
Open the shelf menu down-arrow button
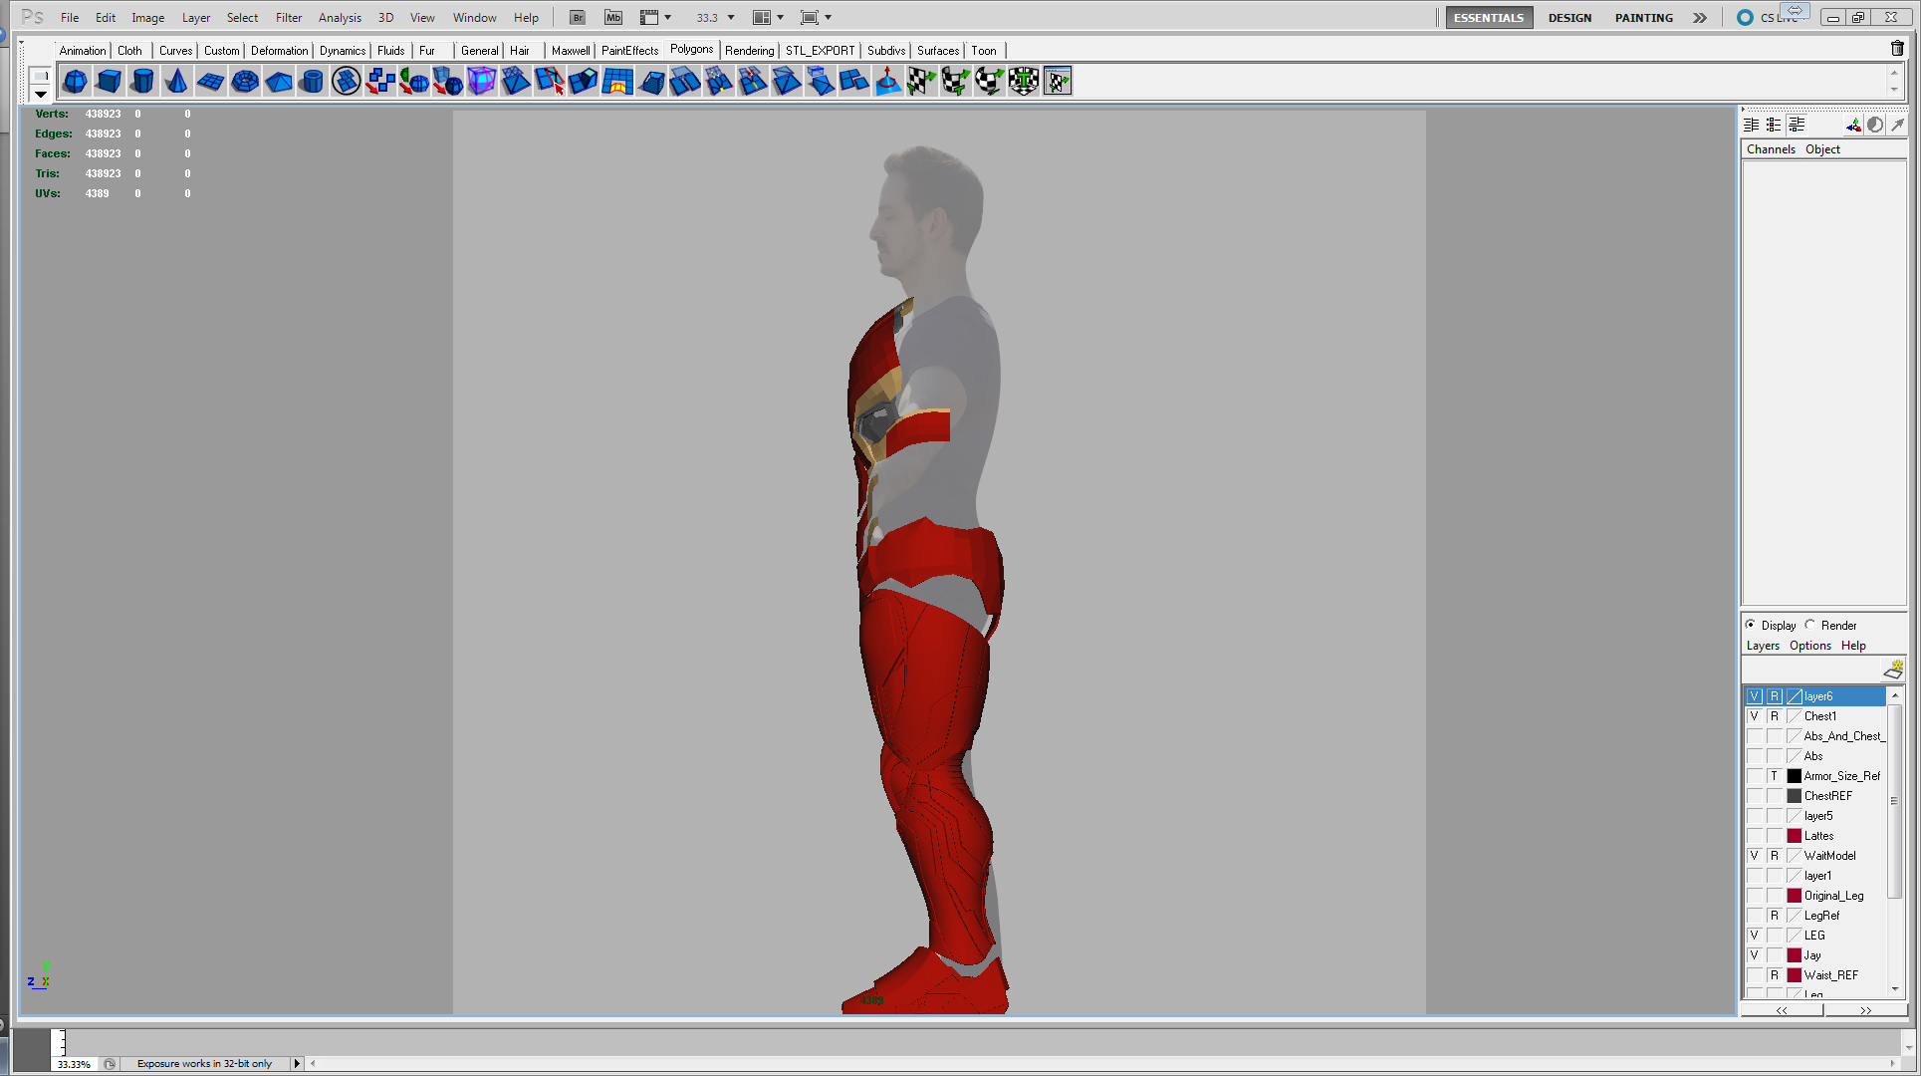[41, 94]
